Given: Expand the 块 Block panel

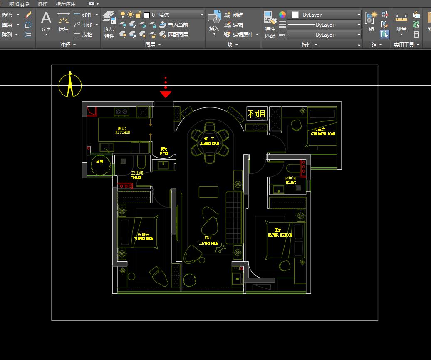Looking at the screenshot, I should [x=233, y=45].
